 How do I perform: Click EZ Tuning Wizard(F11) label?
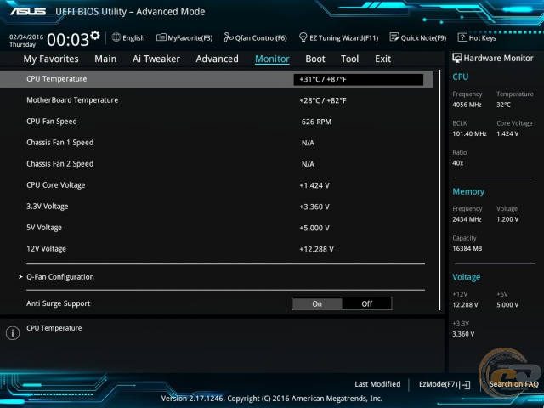343,38
